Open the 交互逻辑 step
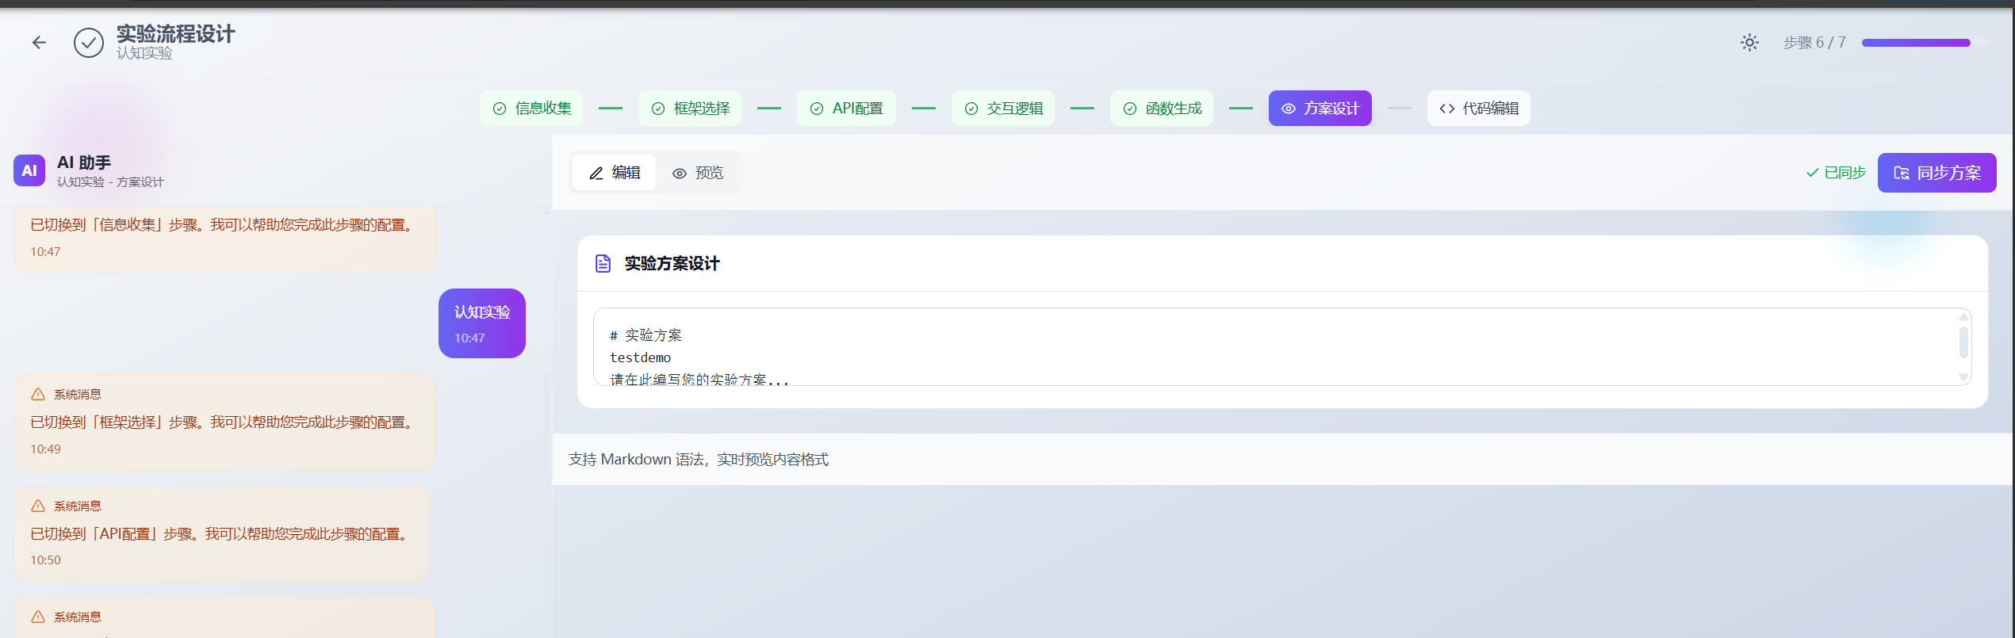The height and width of the screenshot is (638, 2015). point(1003,109)
